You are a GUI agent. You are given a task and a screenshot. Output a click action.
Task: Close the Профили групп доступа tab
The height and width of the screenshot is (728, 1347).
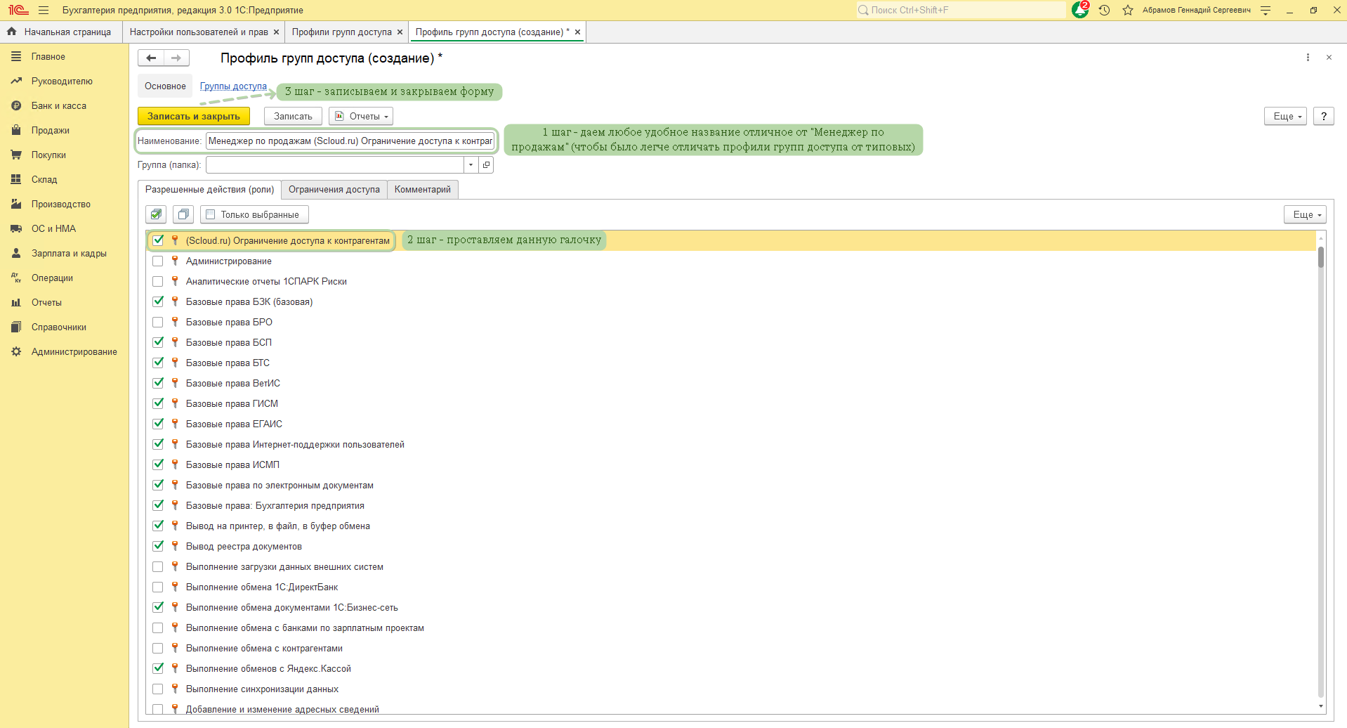400,32
